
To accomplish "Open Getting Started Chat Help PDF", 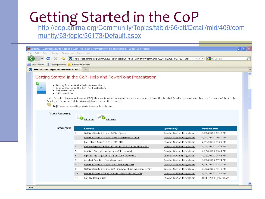I will 109,165.
